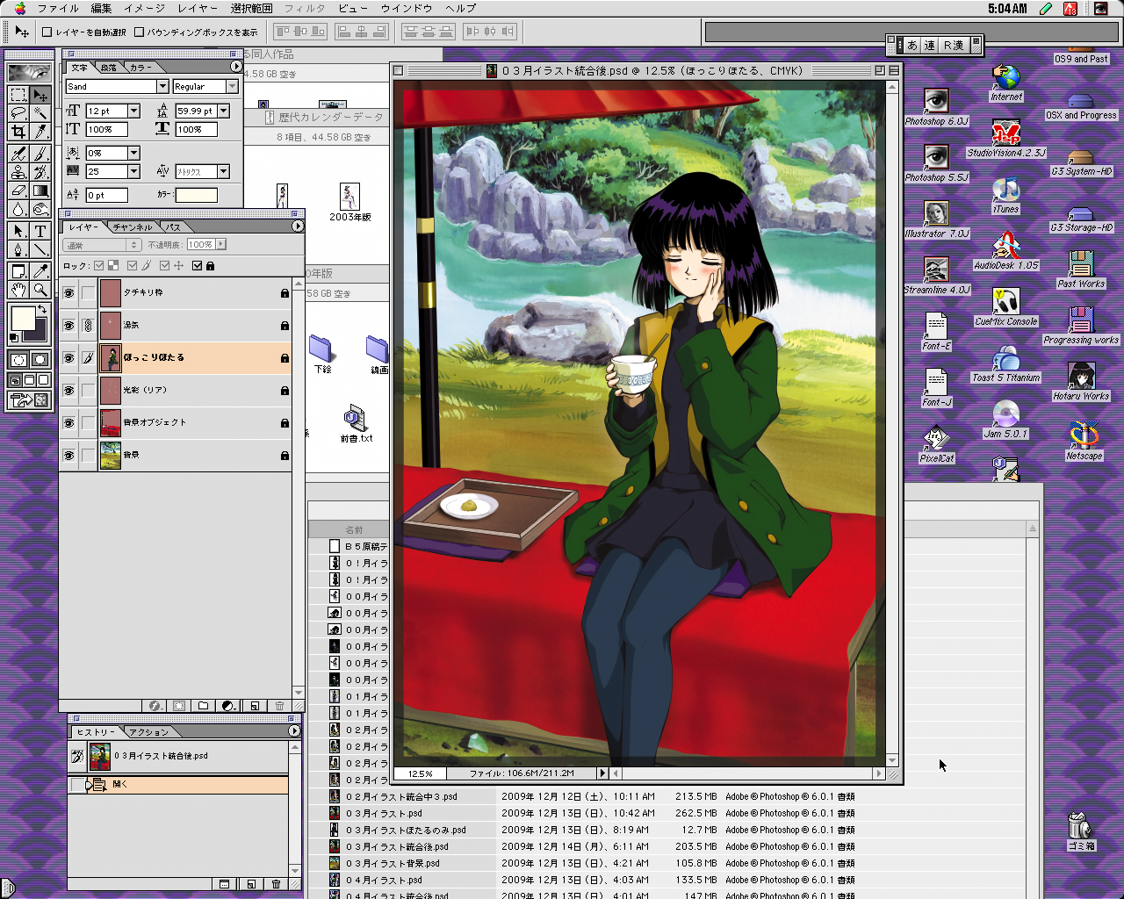Switch to the アクション tab
This screenshot has height=899, width=1124.
148,732
